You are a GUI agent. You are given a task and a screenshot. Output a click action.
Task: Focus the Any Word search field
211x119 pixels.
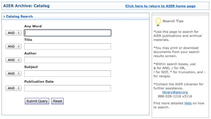(x=68, y=33)
